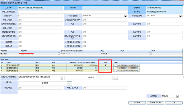The image size is (184, 106).
Task: Expand the 发包人认可分包情况 dropdown
Action: tap(62, 78)
